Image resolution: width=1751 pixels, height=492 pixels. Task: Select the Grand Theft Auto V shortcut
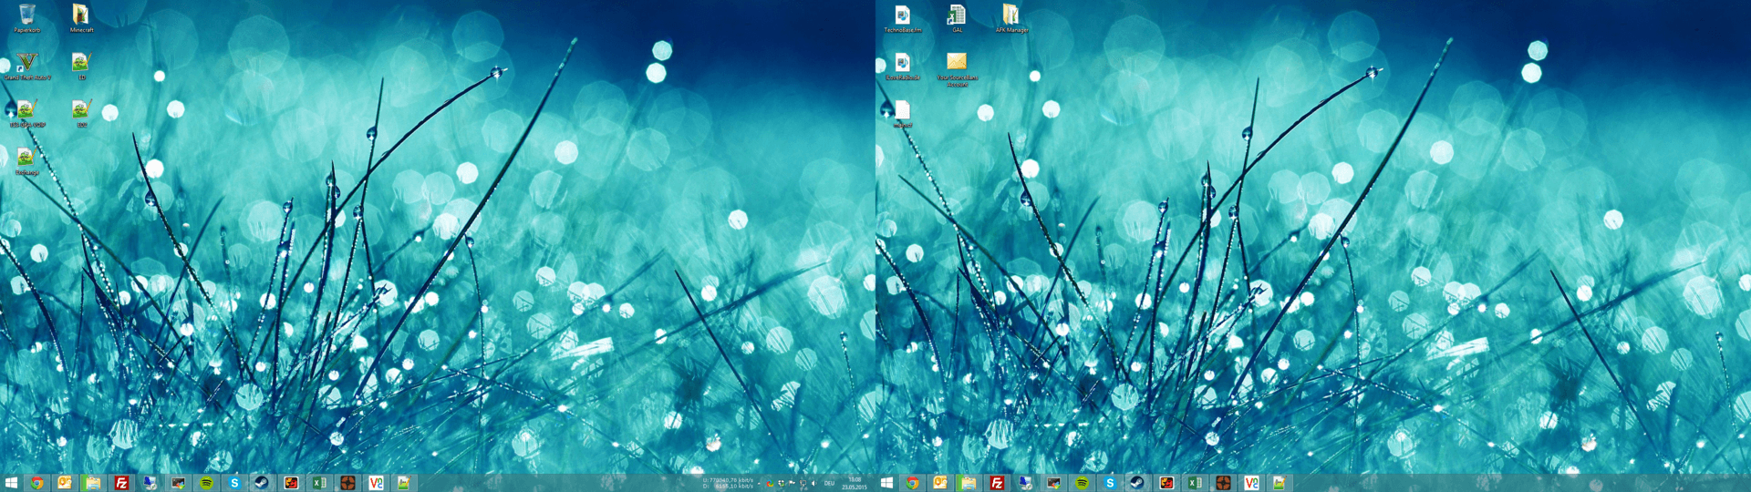[x=26, y=64]
